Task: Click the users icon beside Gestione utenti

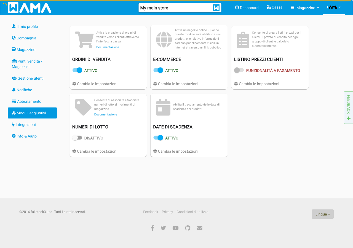Action: (14, 78)
